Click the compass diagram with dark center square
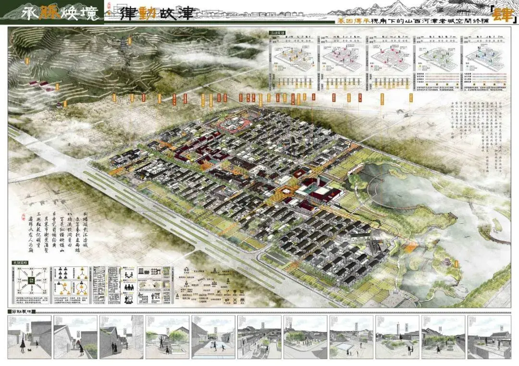 coord(32,281)
